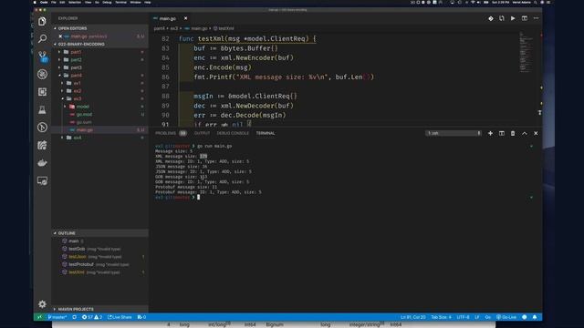Start Live Share from status bar

tap(120, 317)
